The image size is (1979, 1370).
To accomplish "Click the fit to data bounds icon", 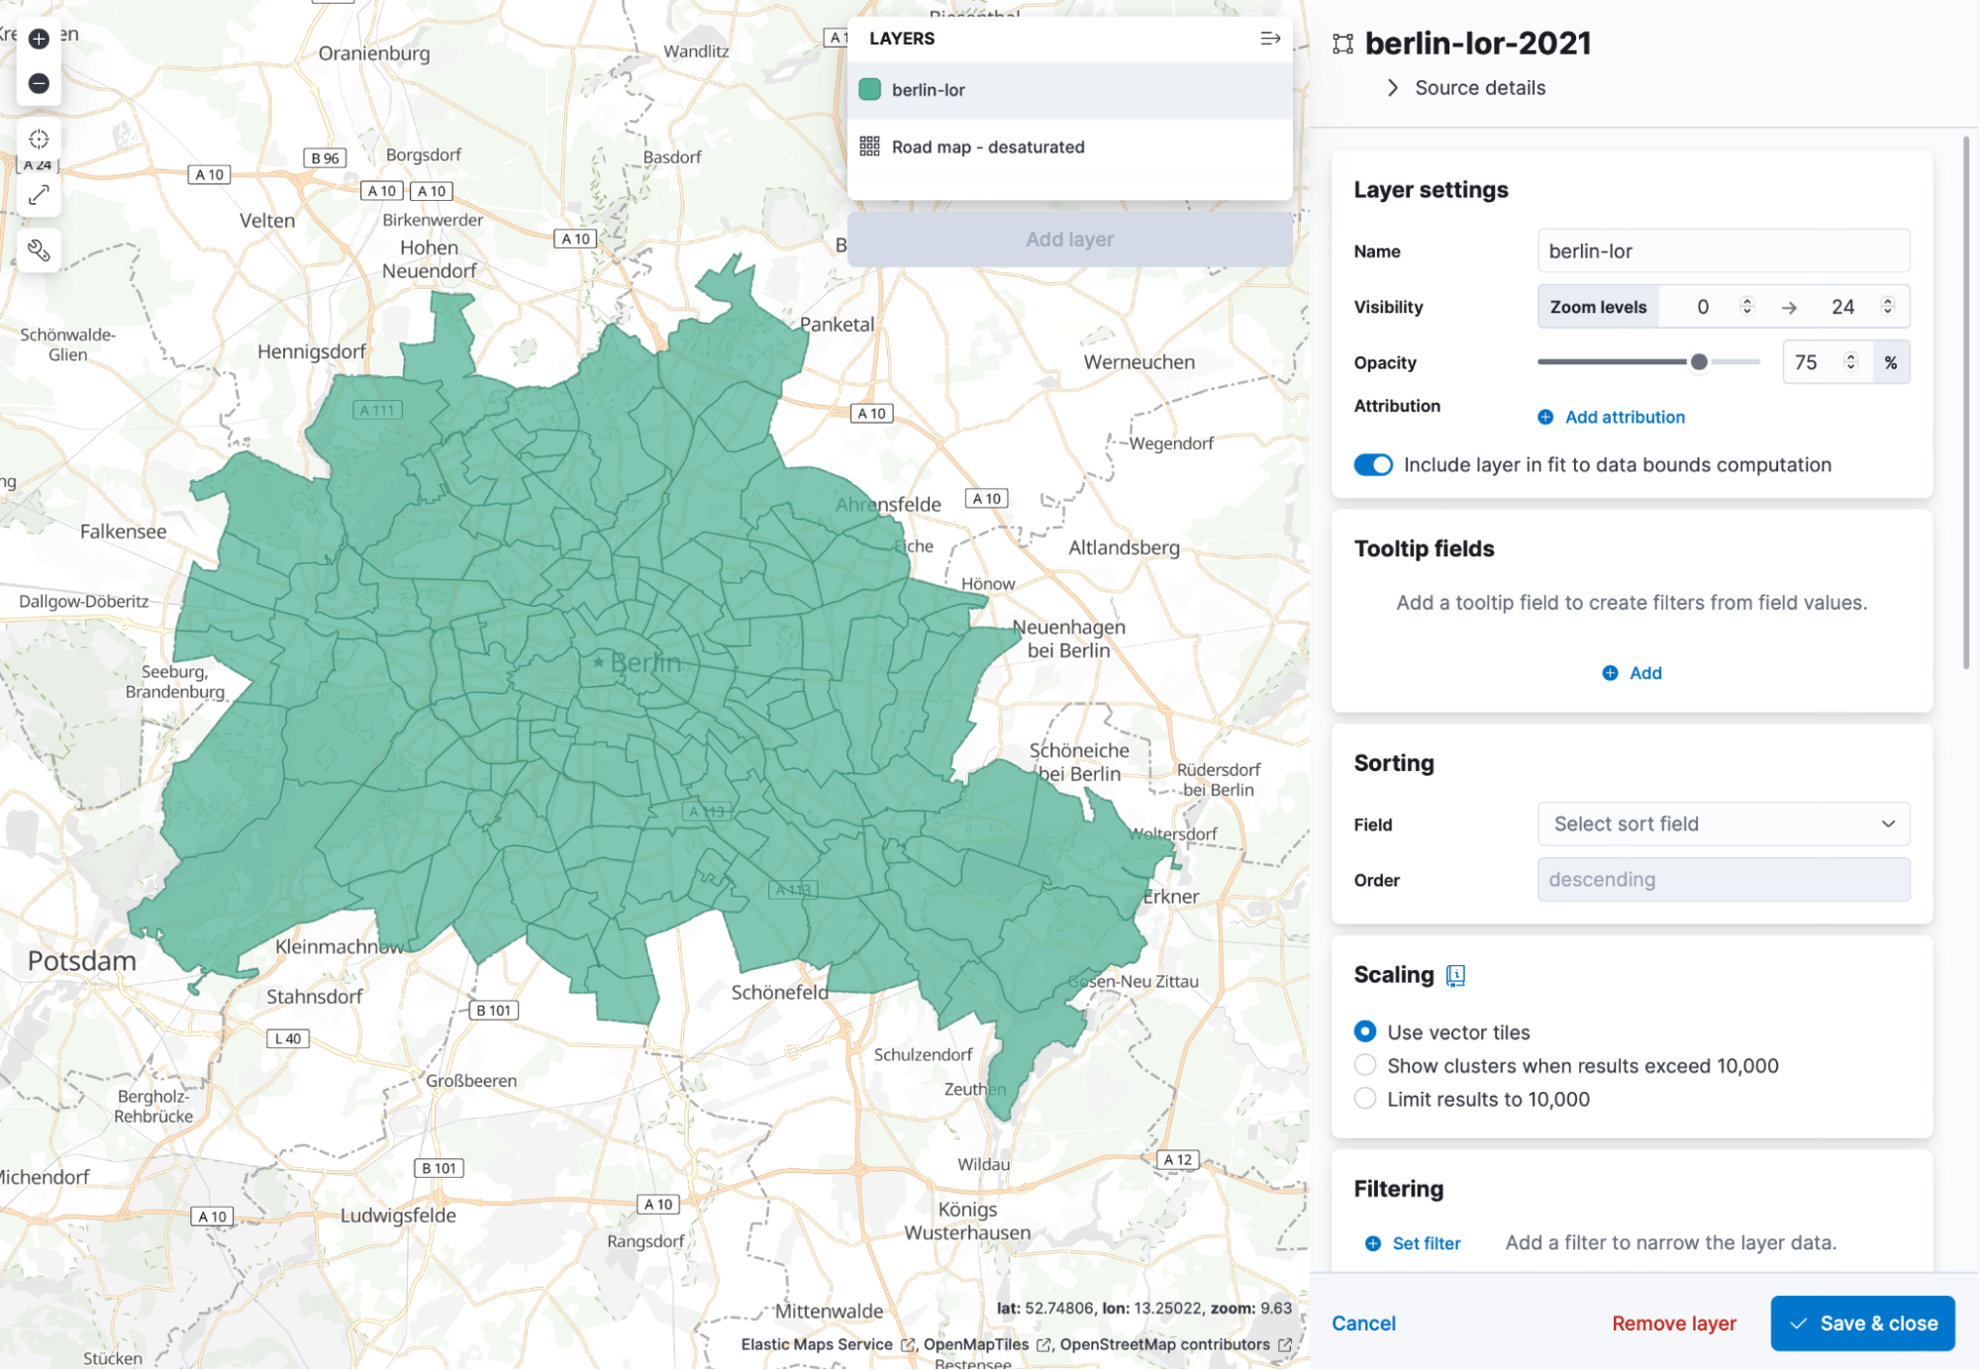I will (39, 140).
